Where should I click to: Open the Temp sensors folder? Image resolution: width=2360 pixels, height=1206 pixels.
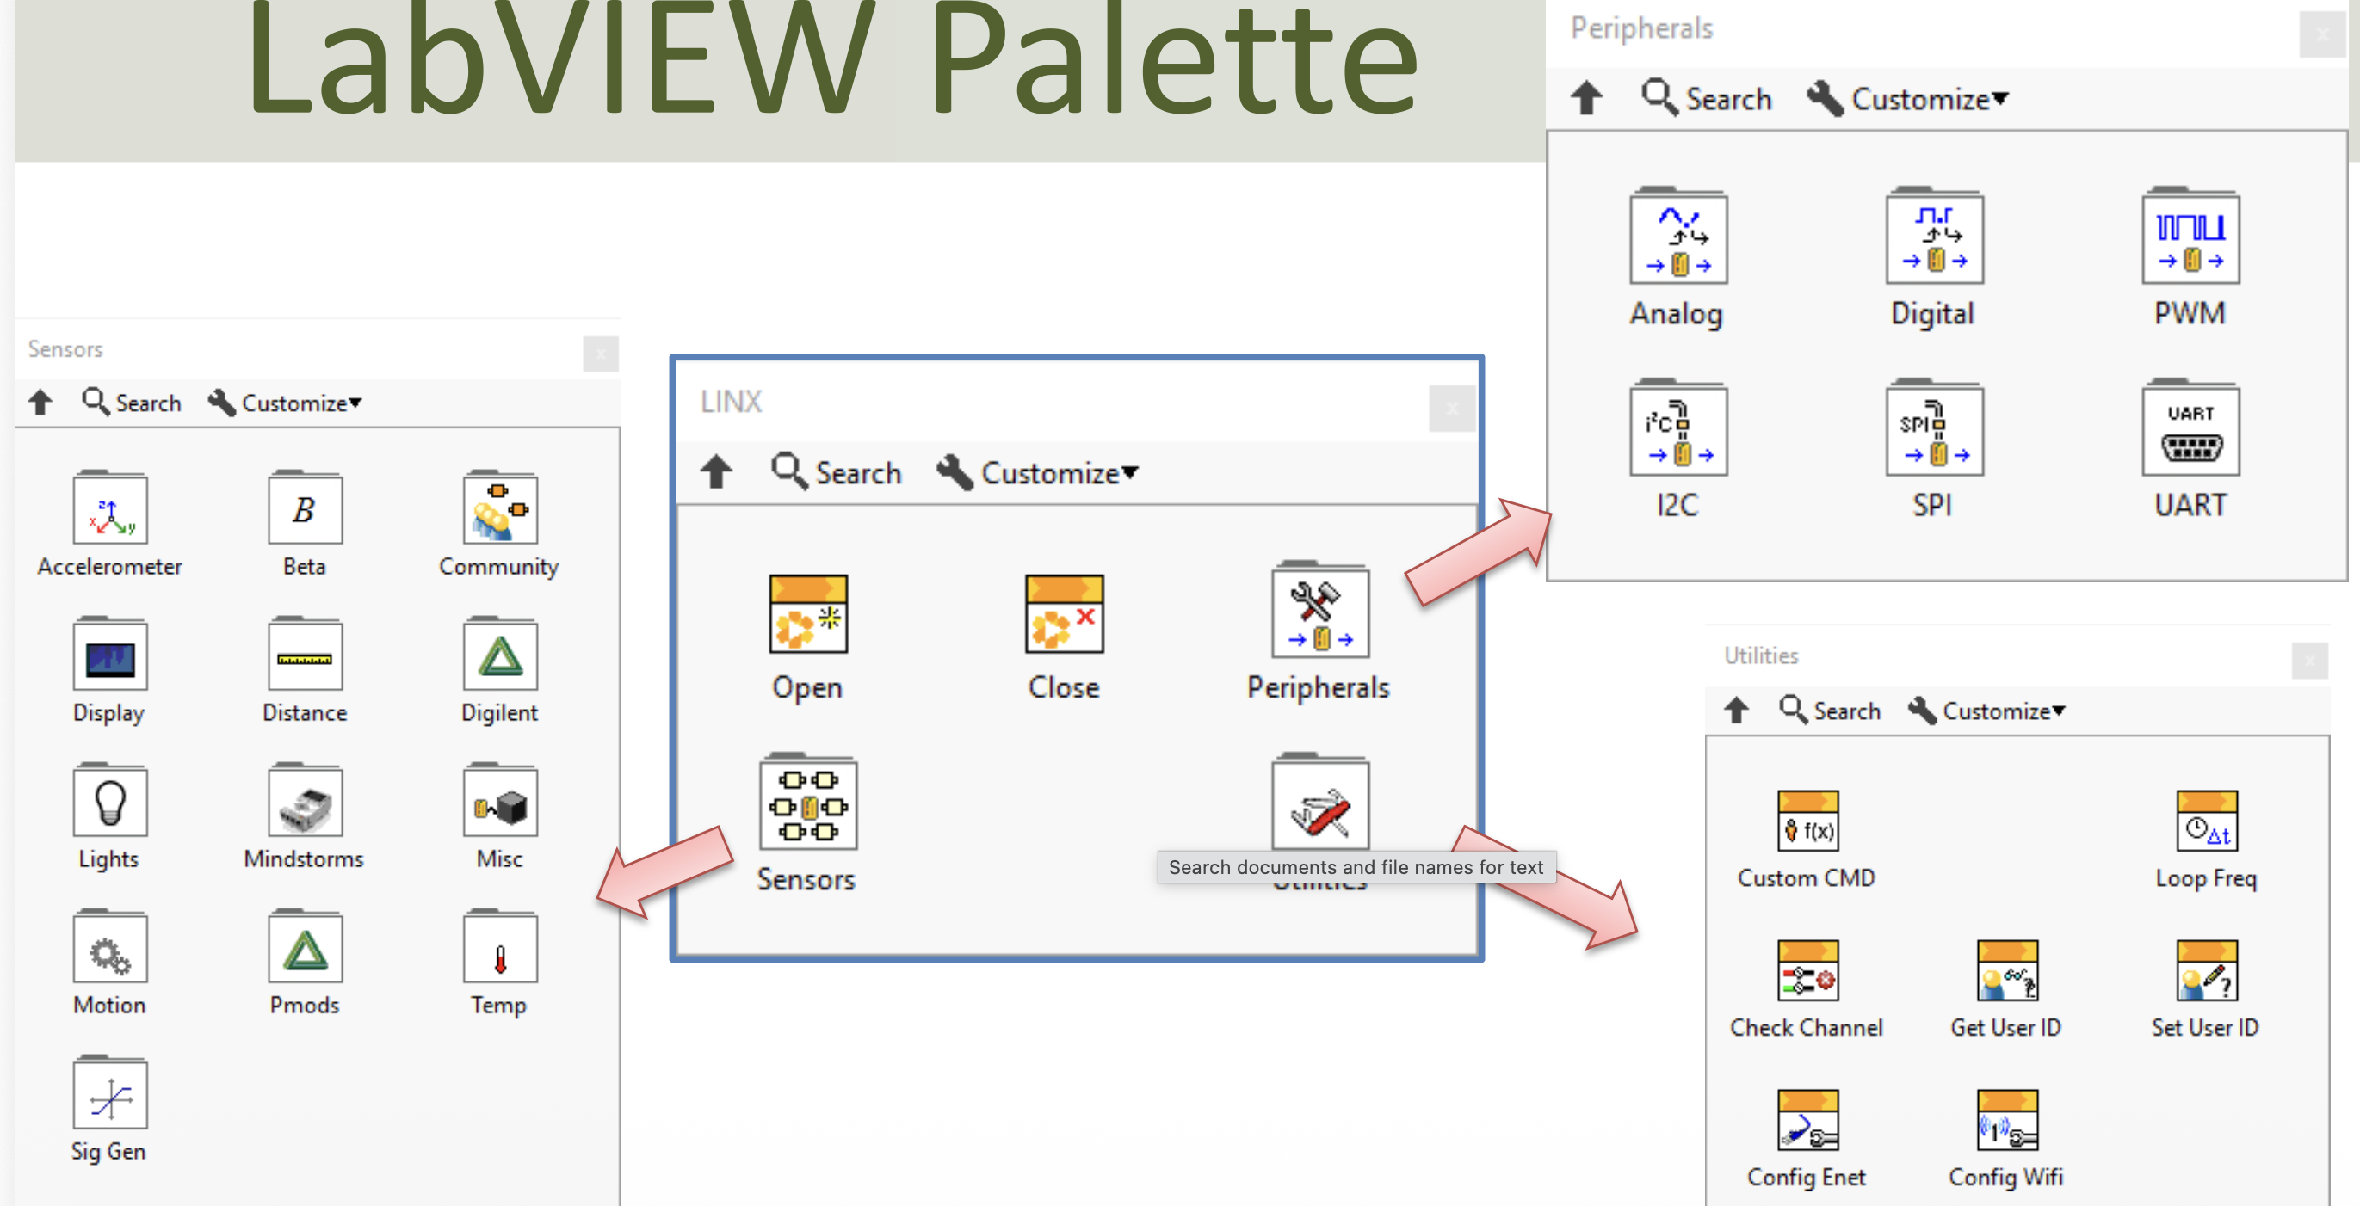[x=500, y=947]
